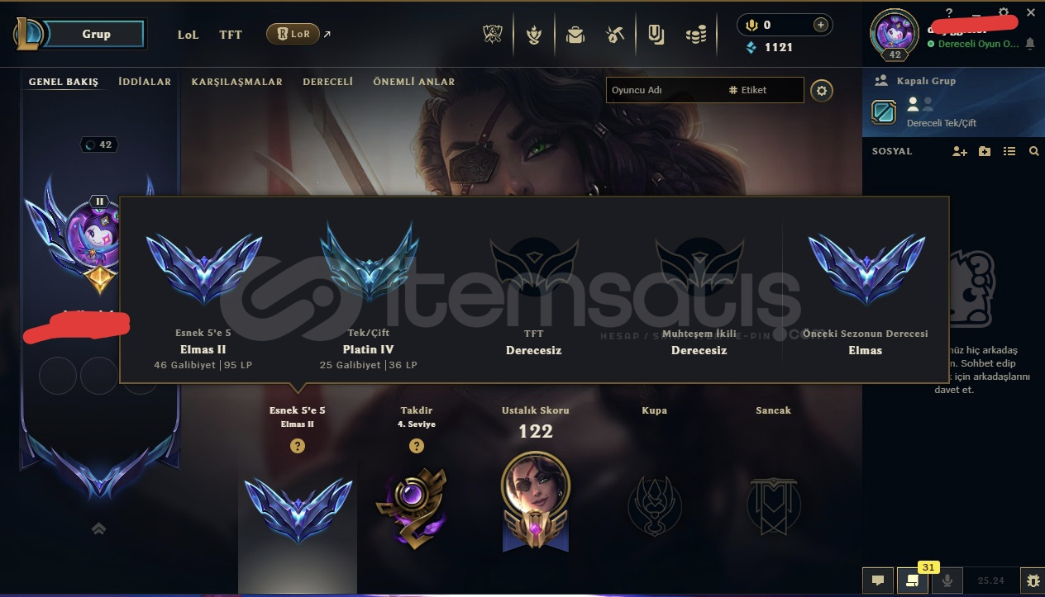1045x597 pixels.
Task: Click the Grup button
Action: coord(96,34)
